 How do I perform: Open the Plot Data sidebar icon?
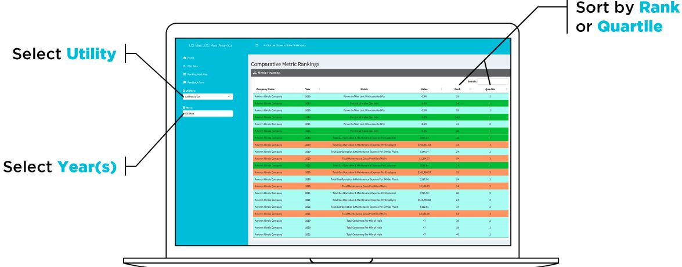pyautogui.click(x=185, y=66)
